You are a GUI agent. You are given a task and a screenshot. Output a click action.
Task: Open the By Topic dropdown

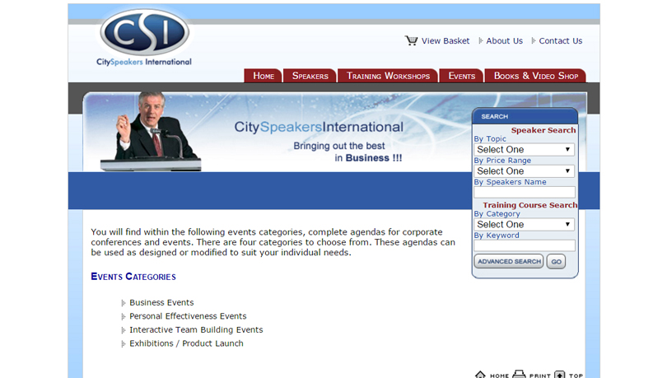coord(524,150)
